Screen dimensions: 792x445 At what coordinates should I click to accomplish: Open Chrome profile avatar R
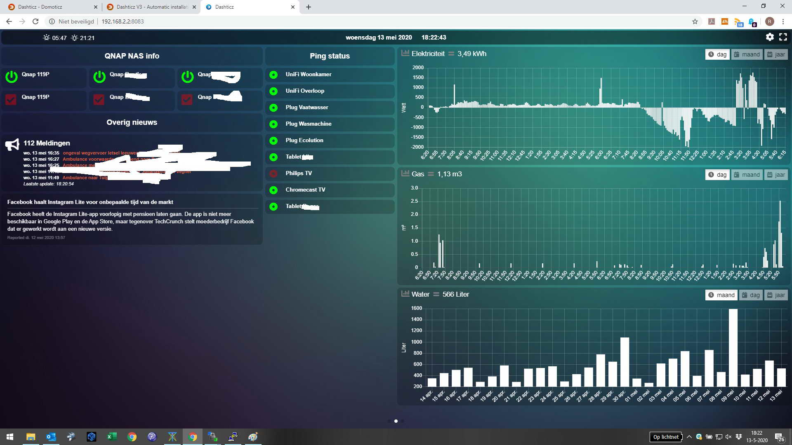[x=769, y=21]
